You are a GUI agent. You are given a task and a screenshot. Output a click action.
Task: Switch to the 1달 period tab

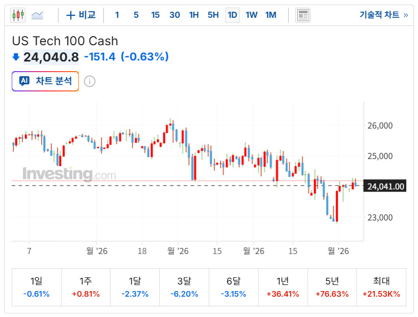(x=135, y=288)
